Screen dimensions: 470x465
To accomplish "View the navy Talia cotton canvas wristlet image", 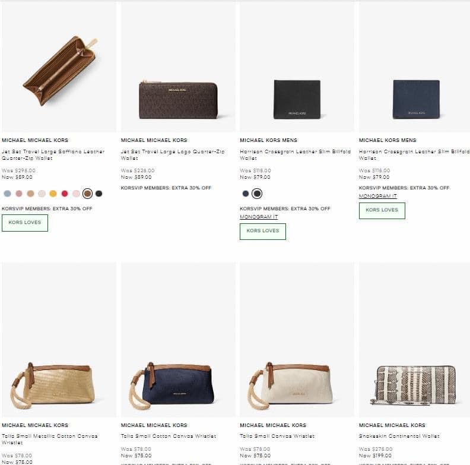I will 178,383.
